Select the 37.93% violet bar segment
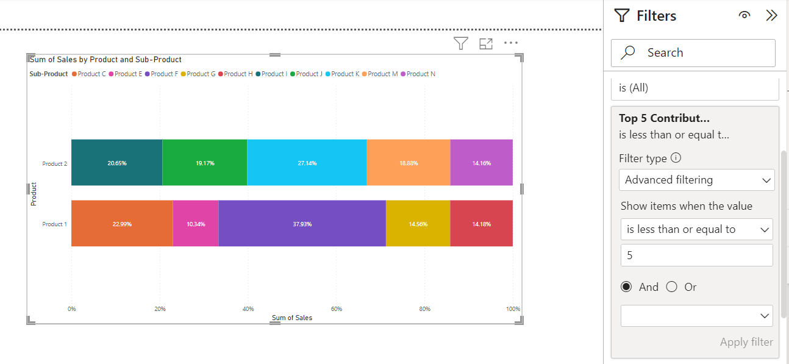This screenshot has height=364, width=789. (x=302, y=223)
